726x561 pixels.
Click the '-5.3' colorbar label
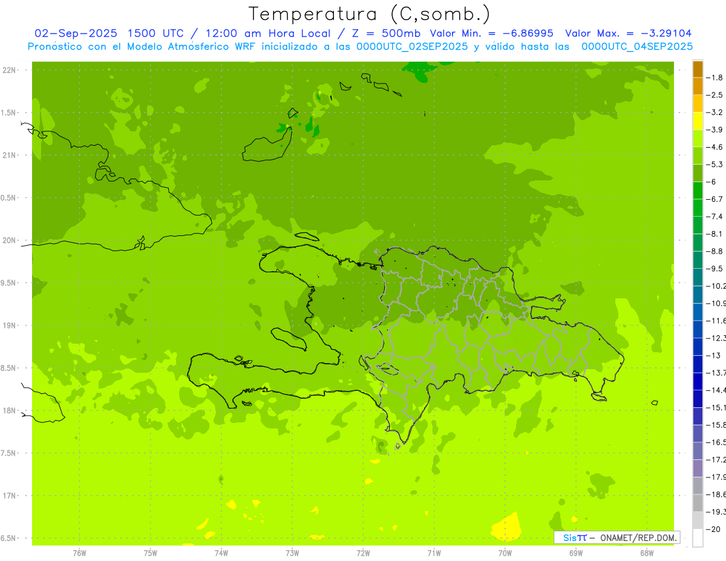pos(715,165)
